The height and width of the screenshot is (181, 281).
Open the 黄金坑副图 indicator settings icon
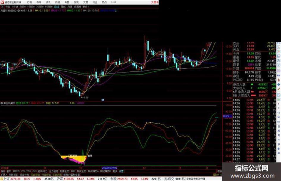coord(2,103)
